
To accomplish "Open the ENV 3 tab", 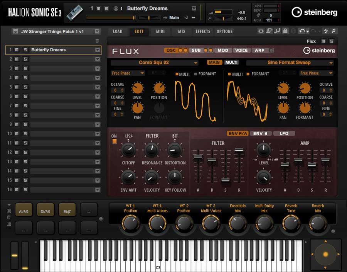I will 261,133.
